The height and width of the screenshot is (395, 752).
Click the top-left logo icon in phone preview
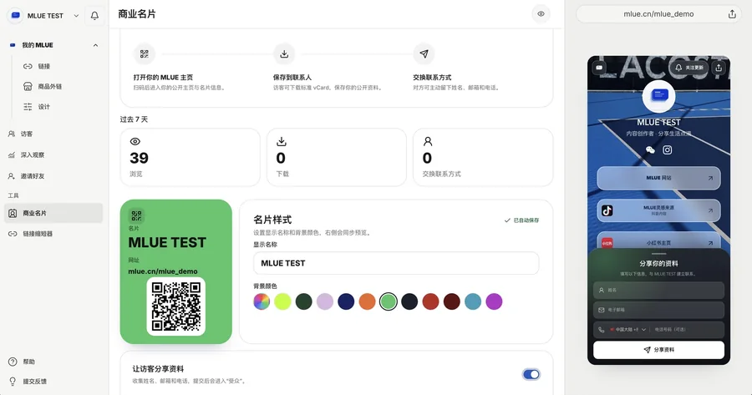click(x=599, y=68)
